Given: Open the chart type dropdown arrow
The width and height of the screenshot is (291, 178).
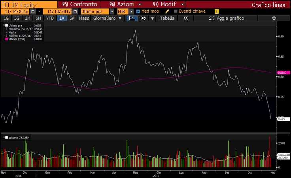Looking at the screenshot, I should click(x=152, y=18).
